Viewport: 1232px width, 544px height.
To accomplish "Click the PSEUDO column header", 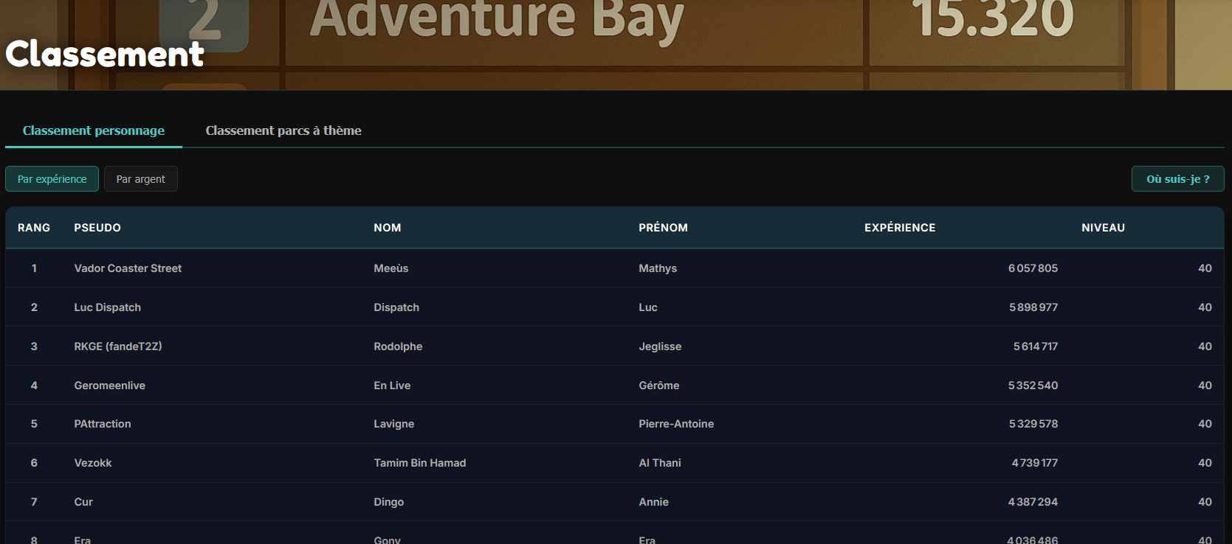I will 97,228.
